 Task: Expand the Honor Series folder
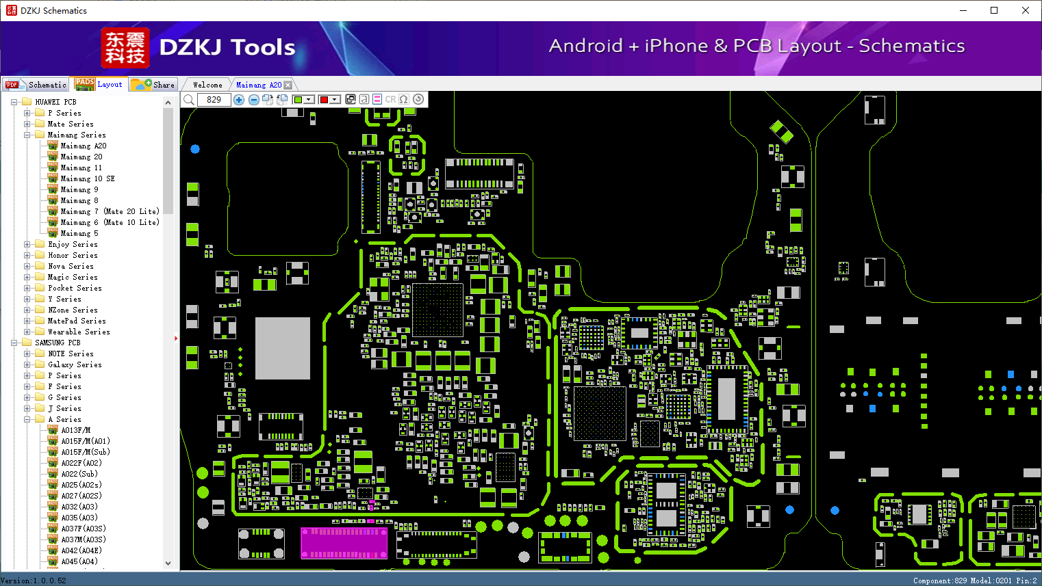click(x=27, y=255)
